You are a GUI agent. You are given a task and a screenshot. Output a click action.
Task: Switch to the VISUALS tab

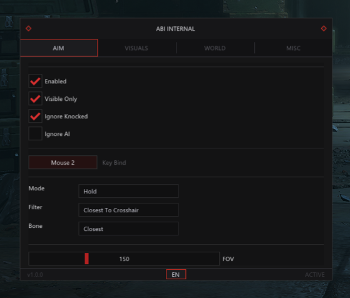pyautogui.click(x=136, y=48)
